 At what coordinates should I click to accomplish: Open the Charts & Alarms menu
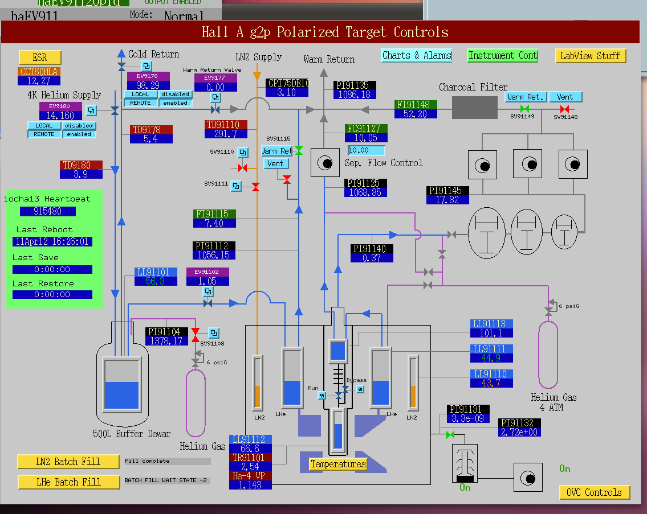pyautogui.click(x=417, y=55)
